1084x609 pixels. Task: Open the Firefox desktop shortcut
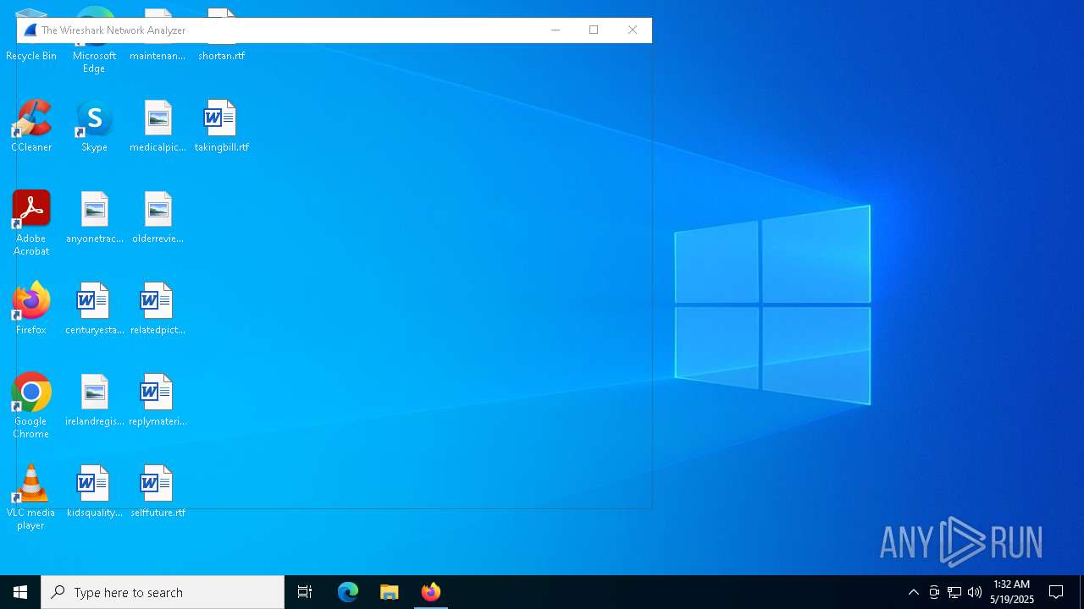click(x=31, y=309)
